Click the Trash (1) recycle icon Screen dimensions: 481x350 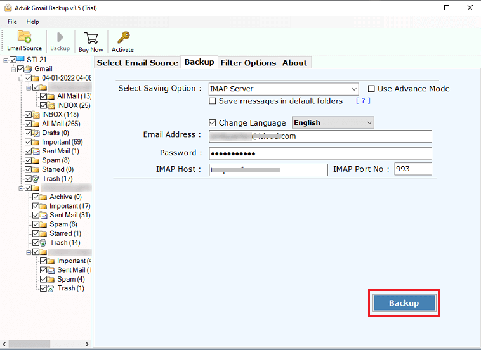pos(51,288)
